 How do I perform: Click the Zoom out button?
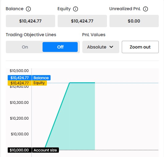[x=140, y=47]
